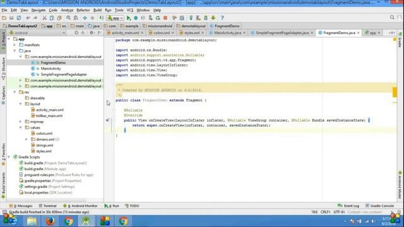Expand the mipmap folder

tap(21, 122)
